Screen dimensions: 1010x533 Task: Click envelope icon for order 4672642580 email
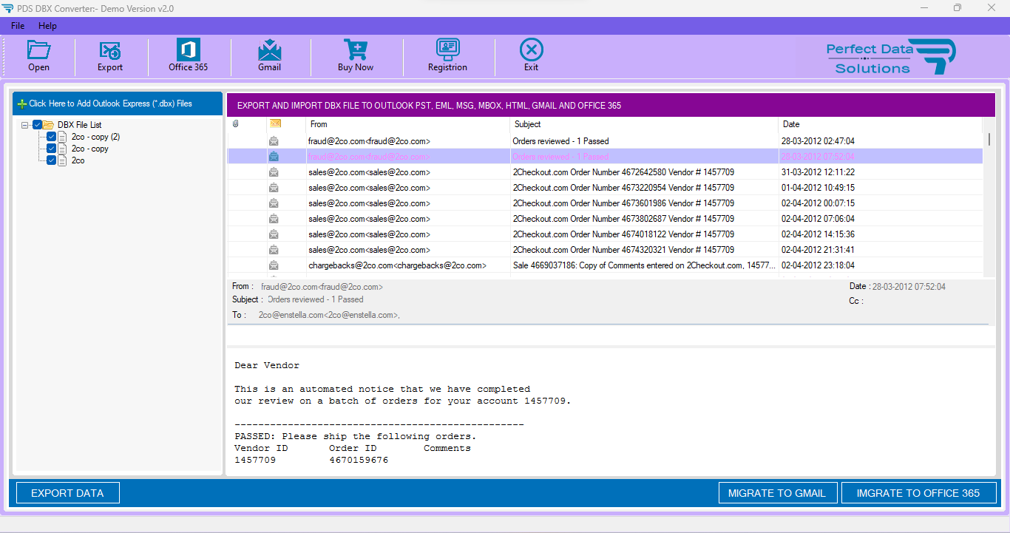click(274, 172)
